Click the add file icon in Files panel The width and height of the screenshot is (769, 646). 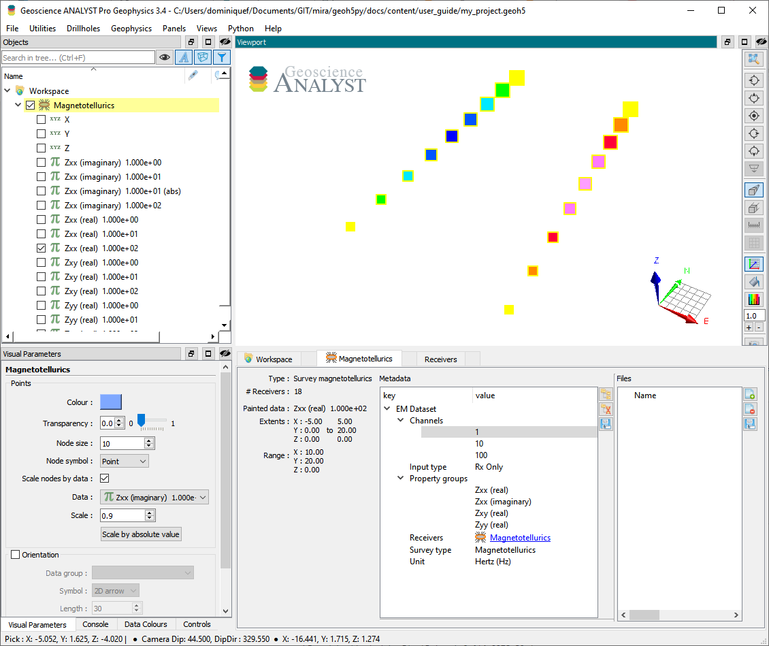pyautogui.click(x=750, y=394)
